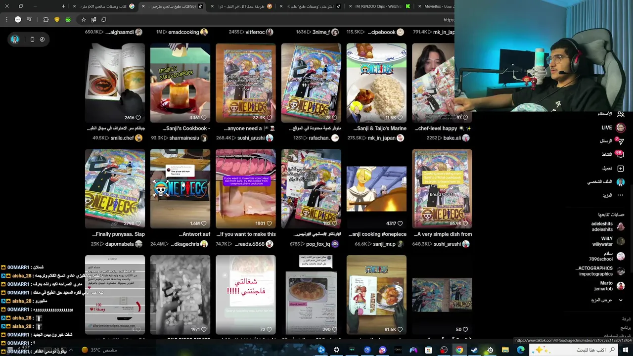Open the 7896school followed account
Image resolution: width=633 pixels, height=356 pixels.
point(607,256)
